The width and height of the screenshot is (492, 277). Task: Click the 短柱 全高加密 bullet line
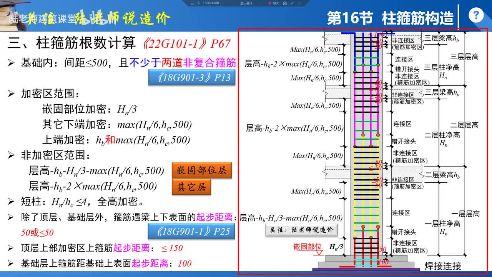pyautogui.click(x=76, y=201)
